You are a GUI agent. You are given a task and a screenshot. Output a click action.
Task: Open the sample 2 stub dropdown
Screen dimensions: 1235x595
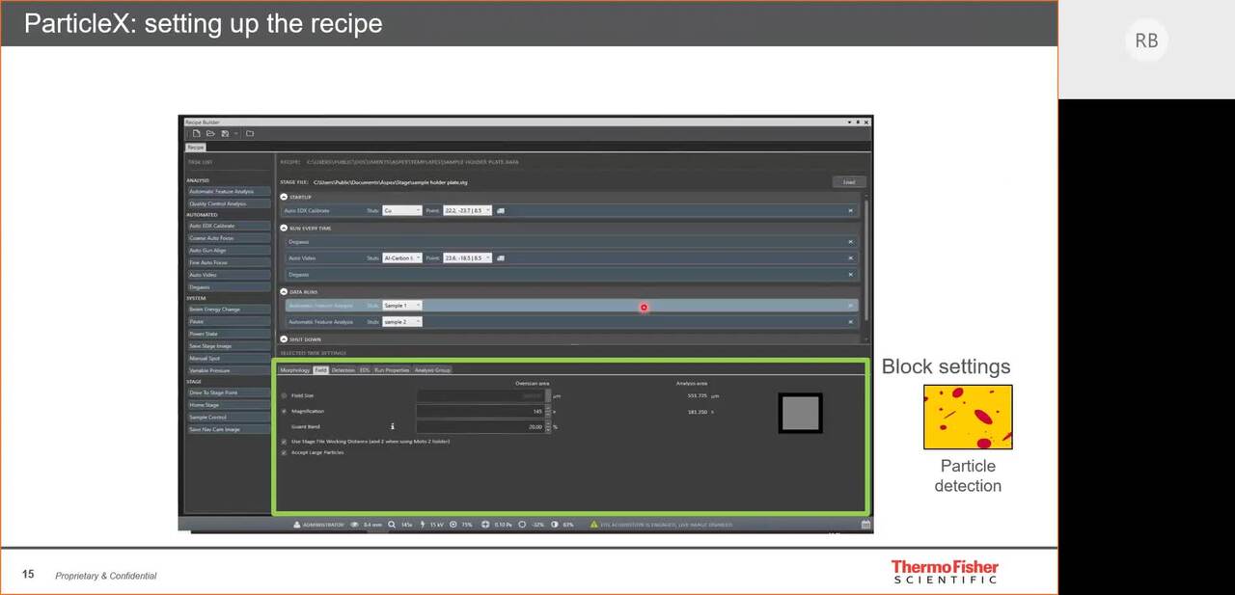pos(401,321)
